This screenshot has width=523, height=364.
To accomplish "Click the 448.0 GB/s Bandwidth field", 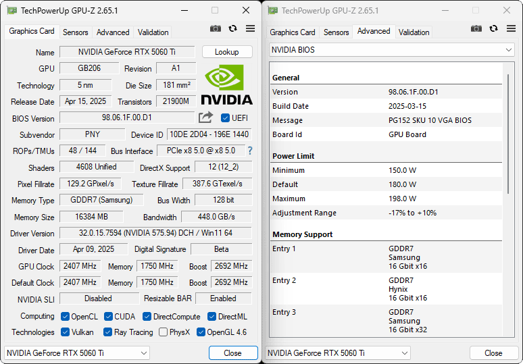I will coord(216,217).
